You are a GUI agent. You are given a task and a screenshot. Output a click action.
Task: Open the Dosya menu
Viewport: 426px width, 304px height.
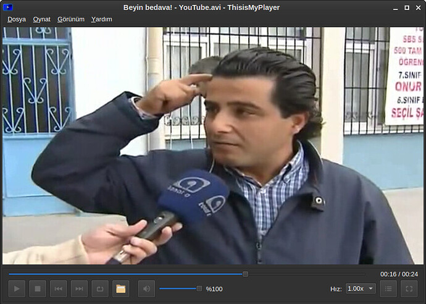pos(17,19)
